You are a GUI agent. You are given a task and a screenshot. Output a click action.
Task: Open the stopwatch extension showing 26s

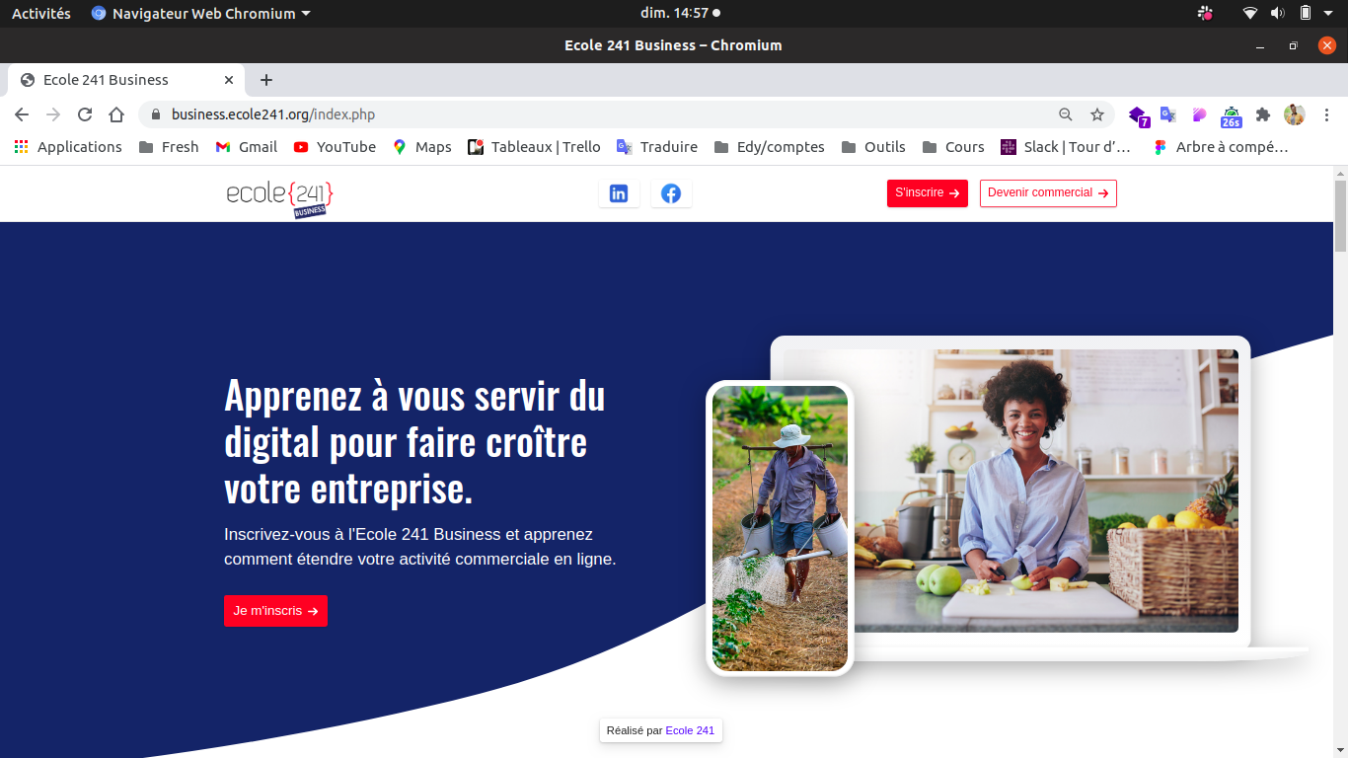pos(1231,116)
